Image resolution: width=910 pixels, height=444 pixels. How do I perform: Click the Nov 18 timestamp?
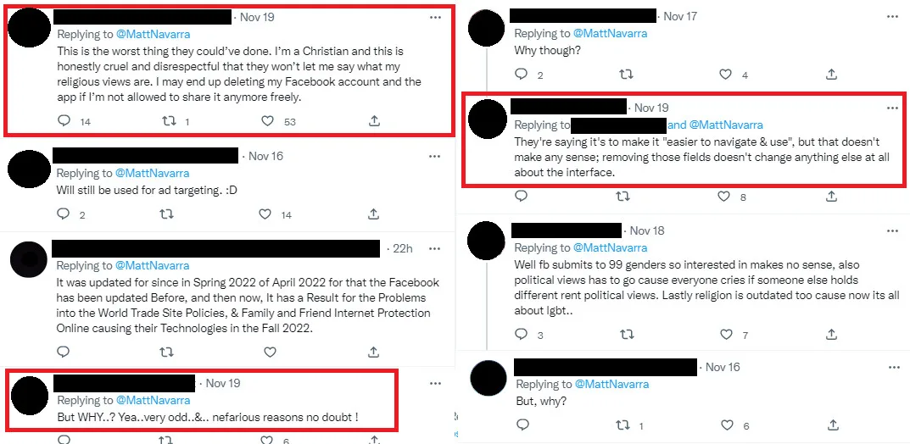pyautogui.click(x=647, y=230)
